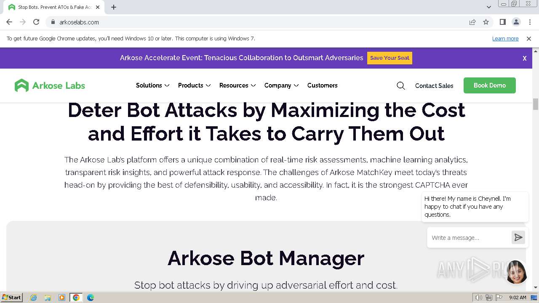The height and width of the screenshot is (303, 539).
Task: Click the scrollbar up arrow
Action: 536,50
